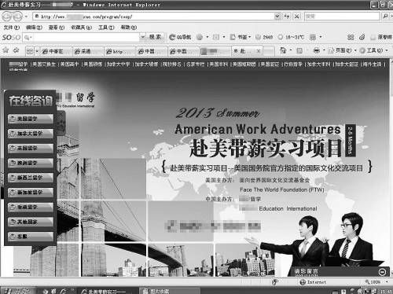Click the magnifier icon of the IE search box

(385, 17)
